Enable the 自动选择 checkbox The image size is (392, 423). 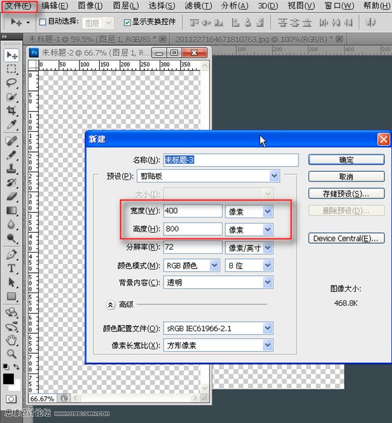tap(43, 22)
